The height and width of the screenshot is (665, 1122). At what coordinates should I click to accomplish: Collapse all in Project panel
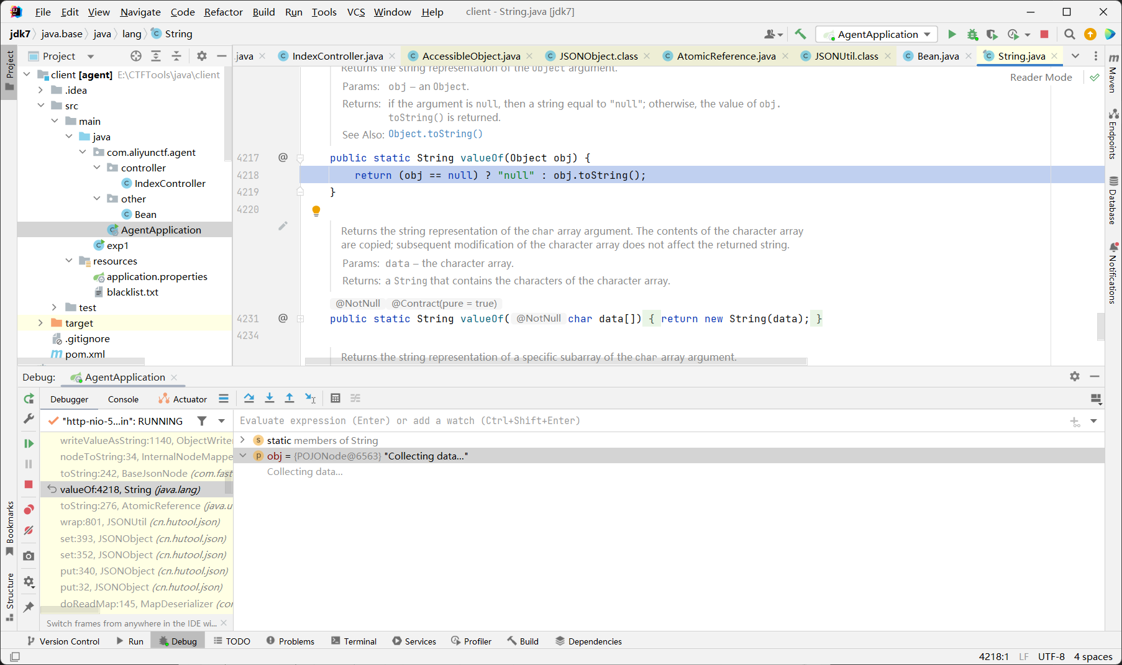coord(176,56)
